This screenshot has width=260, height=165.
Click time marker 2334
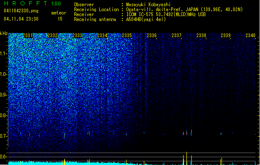pyautogui.click(x=102, y=35)
